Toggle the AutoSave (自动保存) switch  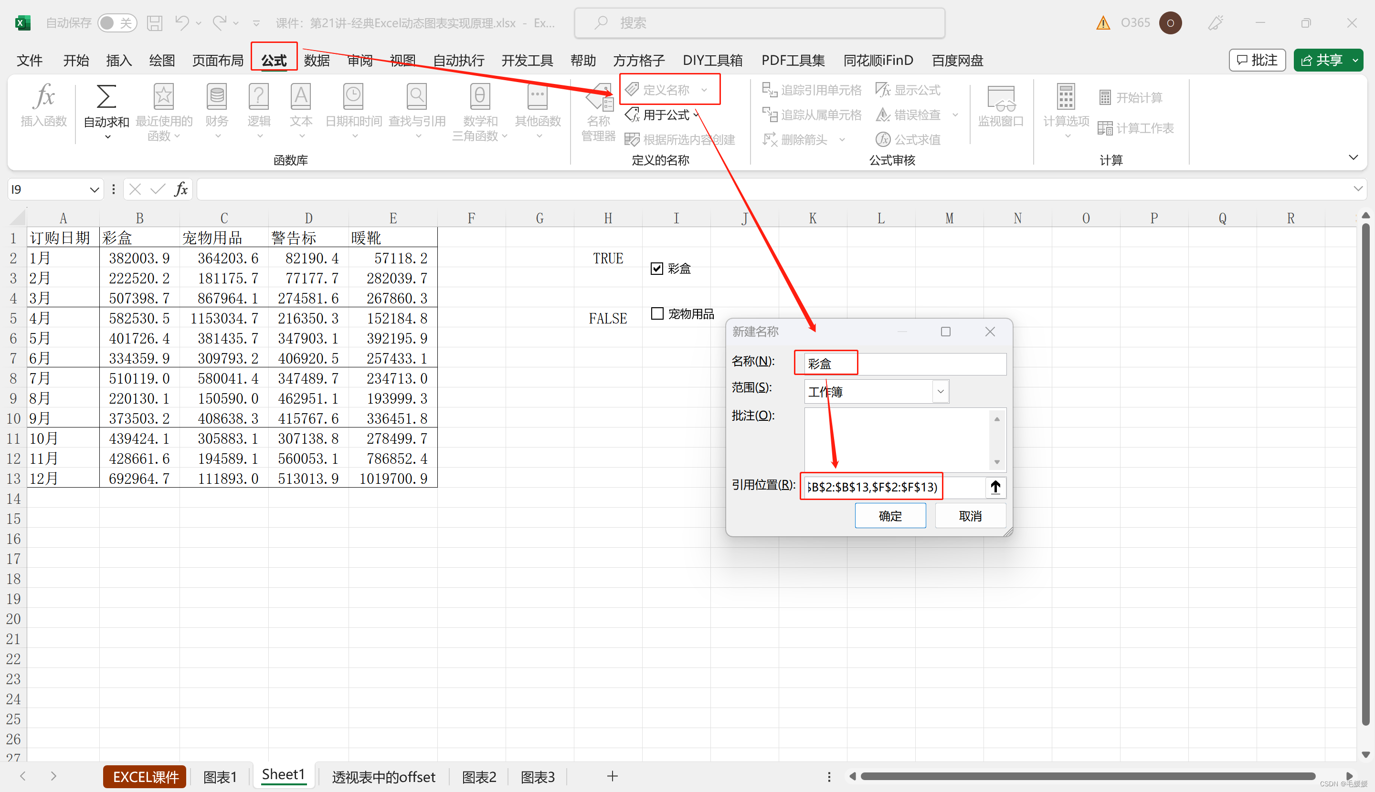[x=117, y=23]
